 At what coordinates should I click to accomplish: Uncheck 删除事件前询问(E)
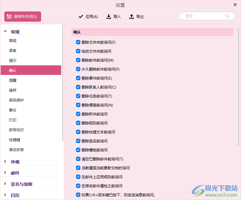[x=78, y=78]
